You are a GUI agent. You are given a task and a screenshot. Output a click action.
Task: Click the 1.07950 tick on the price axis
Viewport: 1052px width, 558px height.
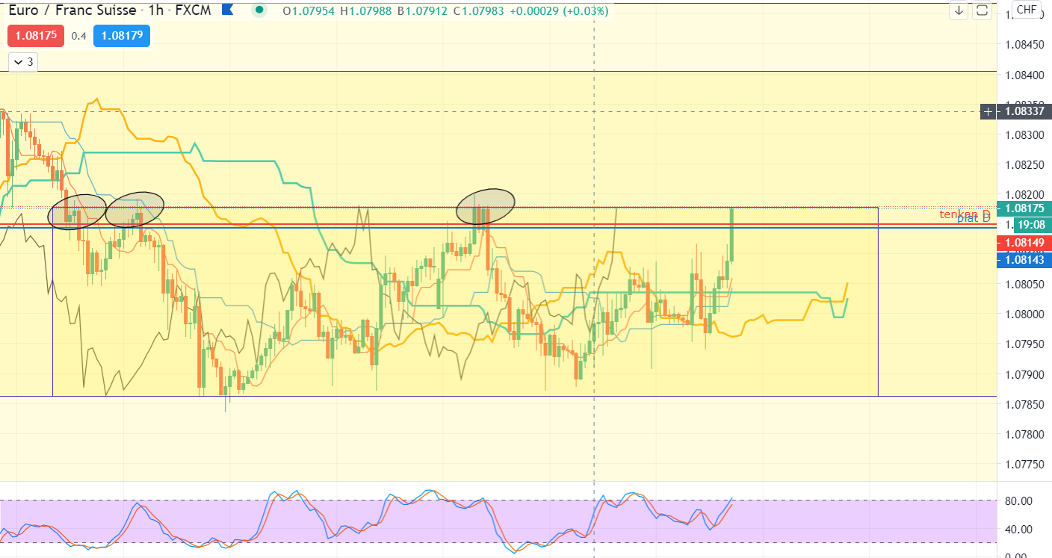(x=1025, y=344)
